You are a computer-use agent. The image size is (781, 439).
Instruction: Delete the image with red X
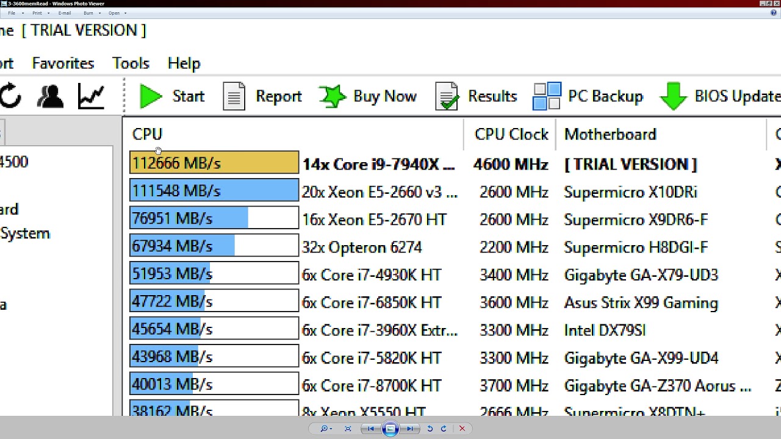(462, 429)
